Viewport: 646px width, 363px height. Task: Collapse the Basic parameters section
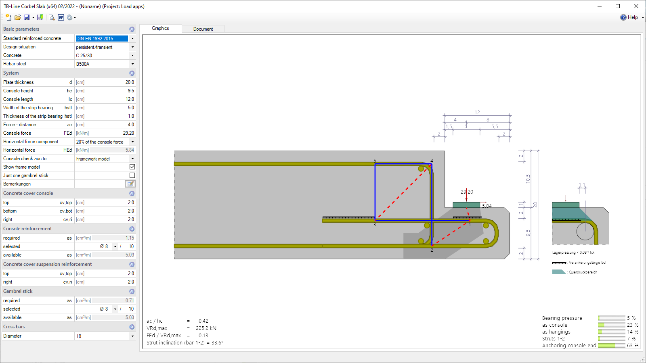coord(132,29)
